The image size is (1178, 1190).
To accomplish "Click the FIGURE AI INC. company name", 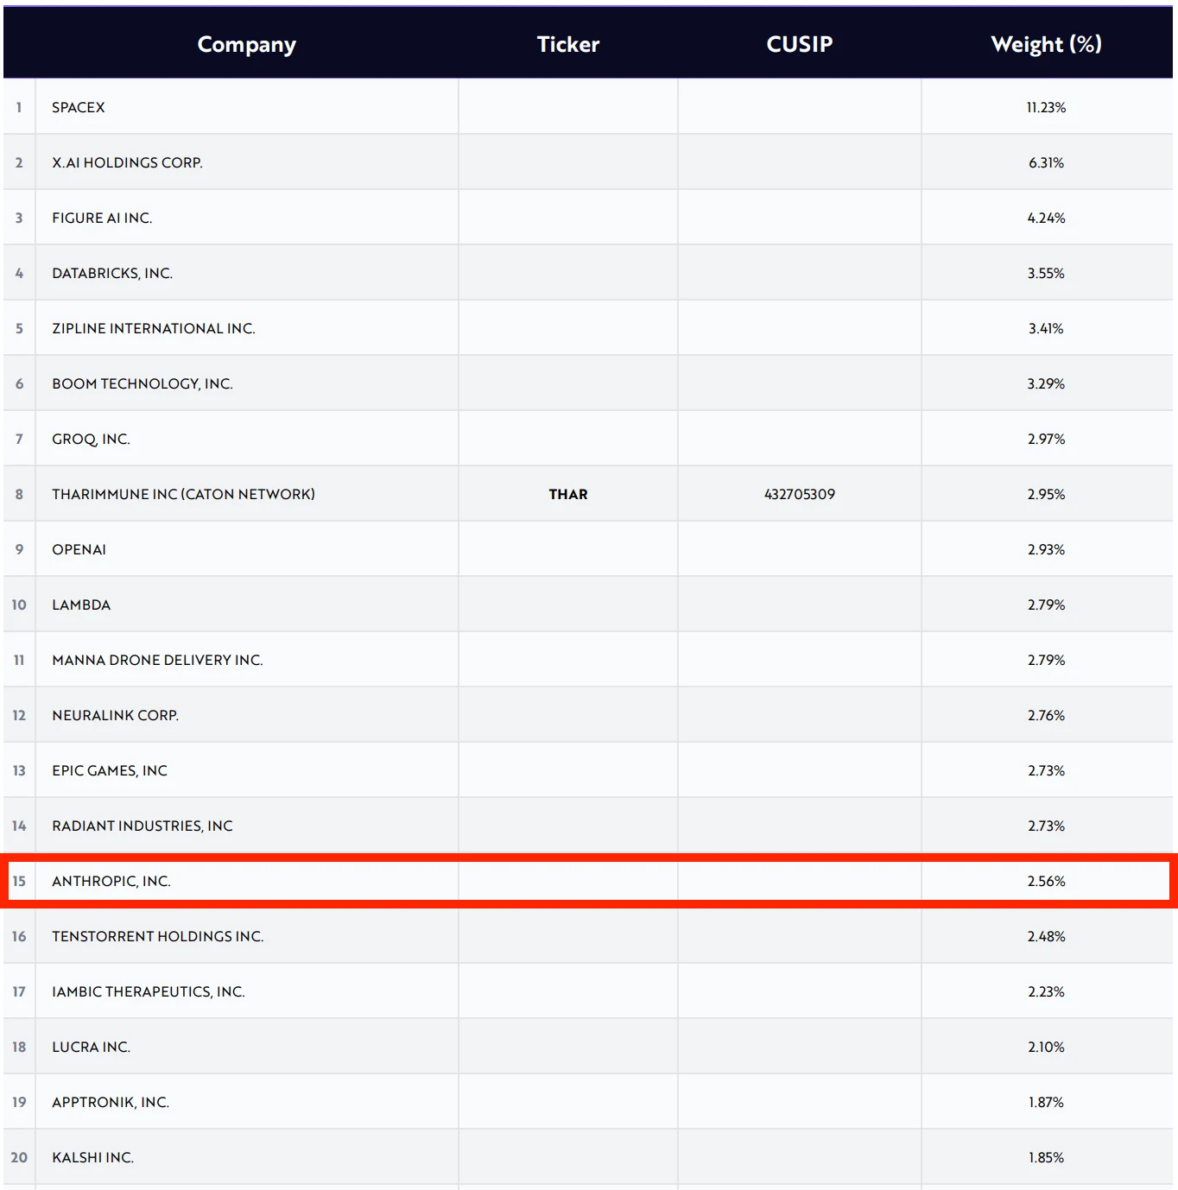I will (x=101, y=218).
